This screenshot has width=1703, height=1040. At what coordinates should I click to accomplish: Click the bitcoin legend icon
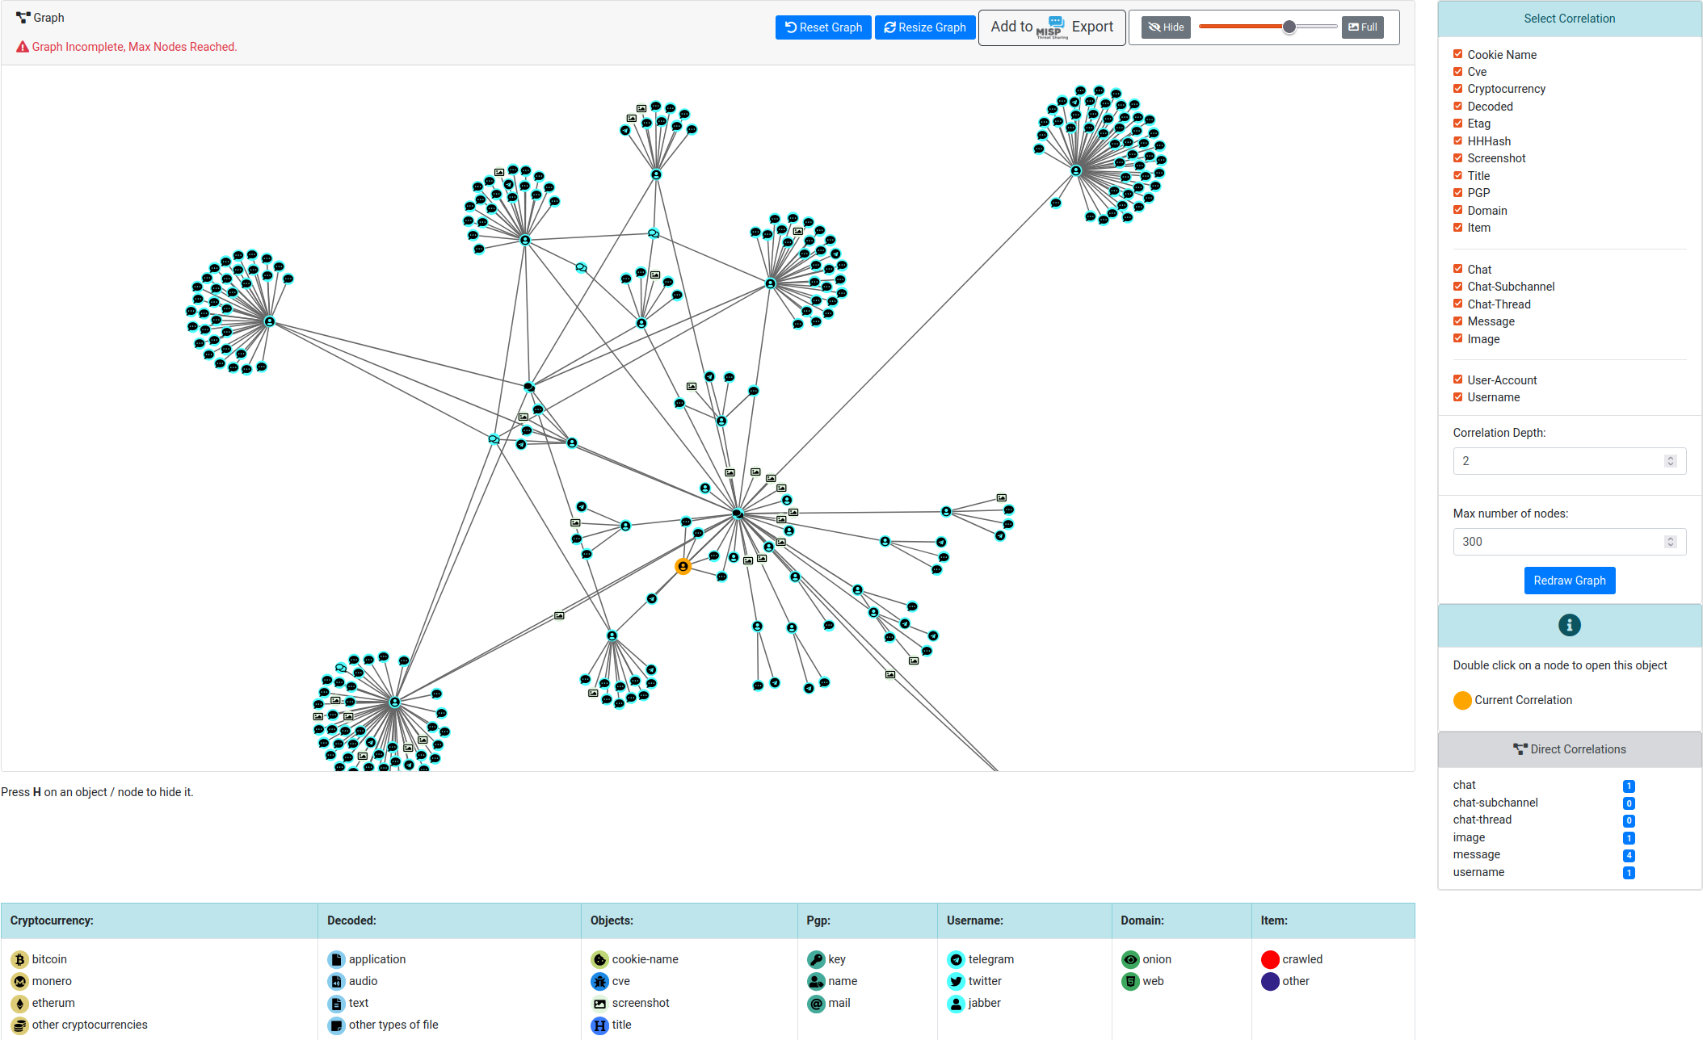19,959
